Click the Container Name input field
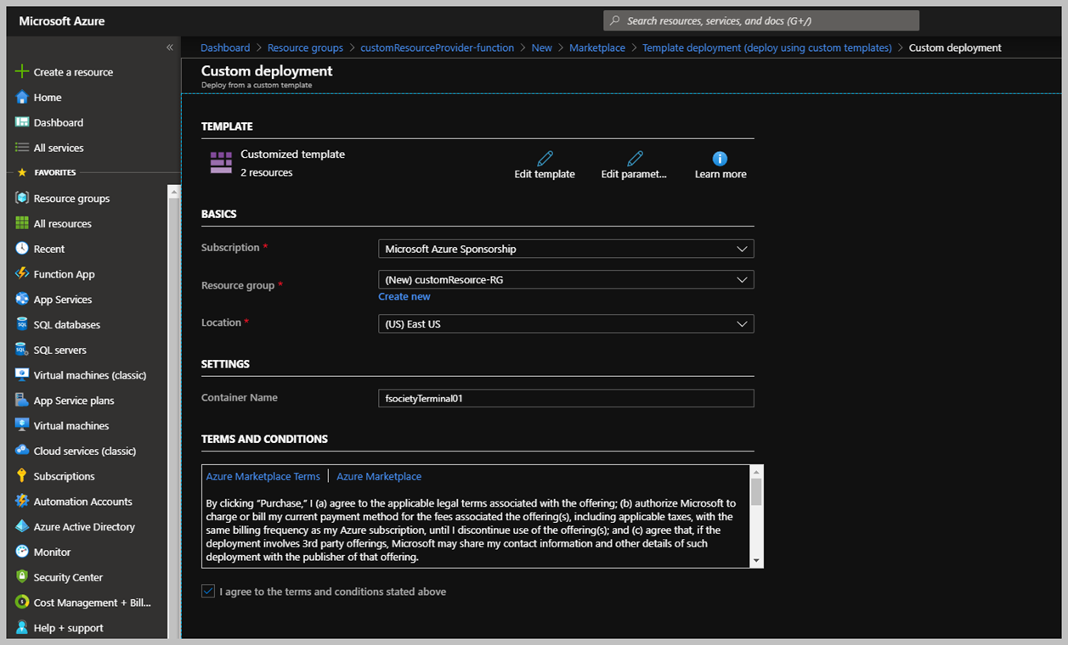Viewport: 1068px width, 645px height. click(x=566, y=398)
